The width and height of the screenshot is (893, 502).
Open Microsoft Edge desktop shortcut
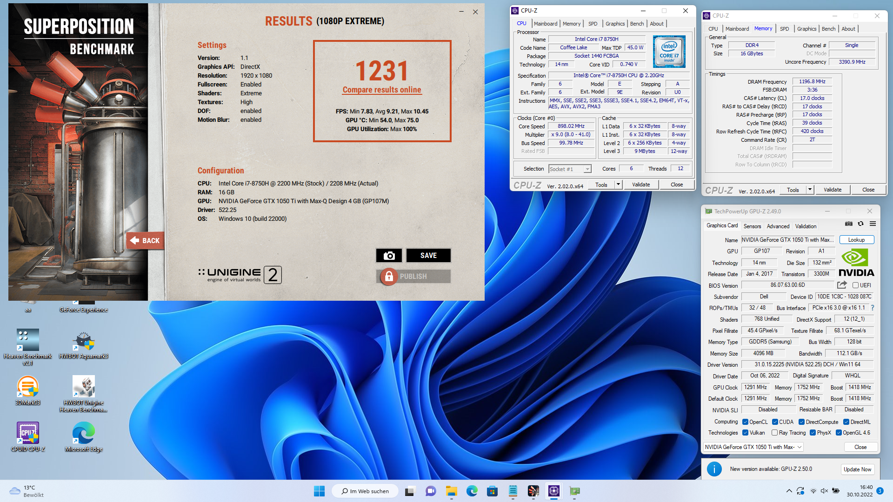point(84,437)
